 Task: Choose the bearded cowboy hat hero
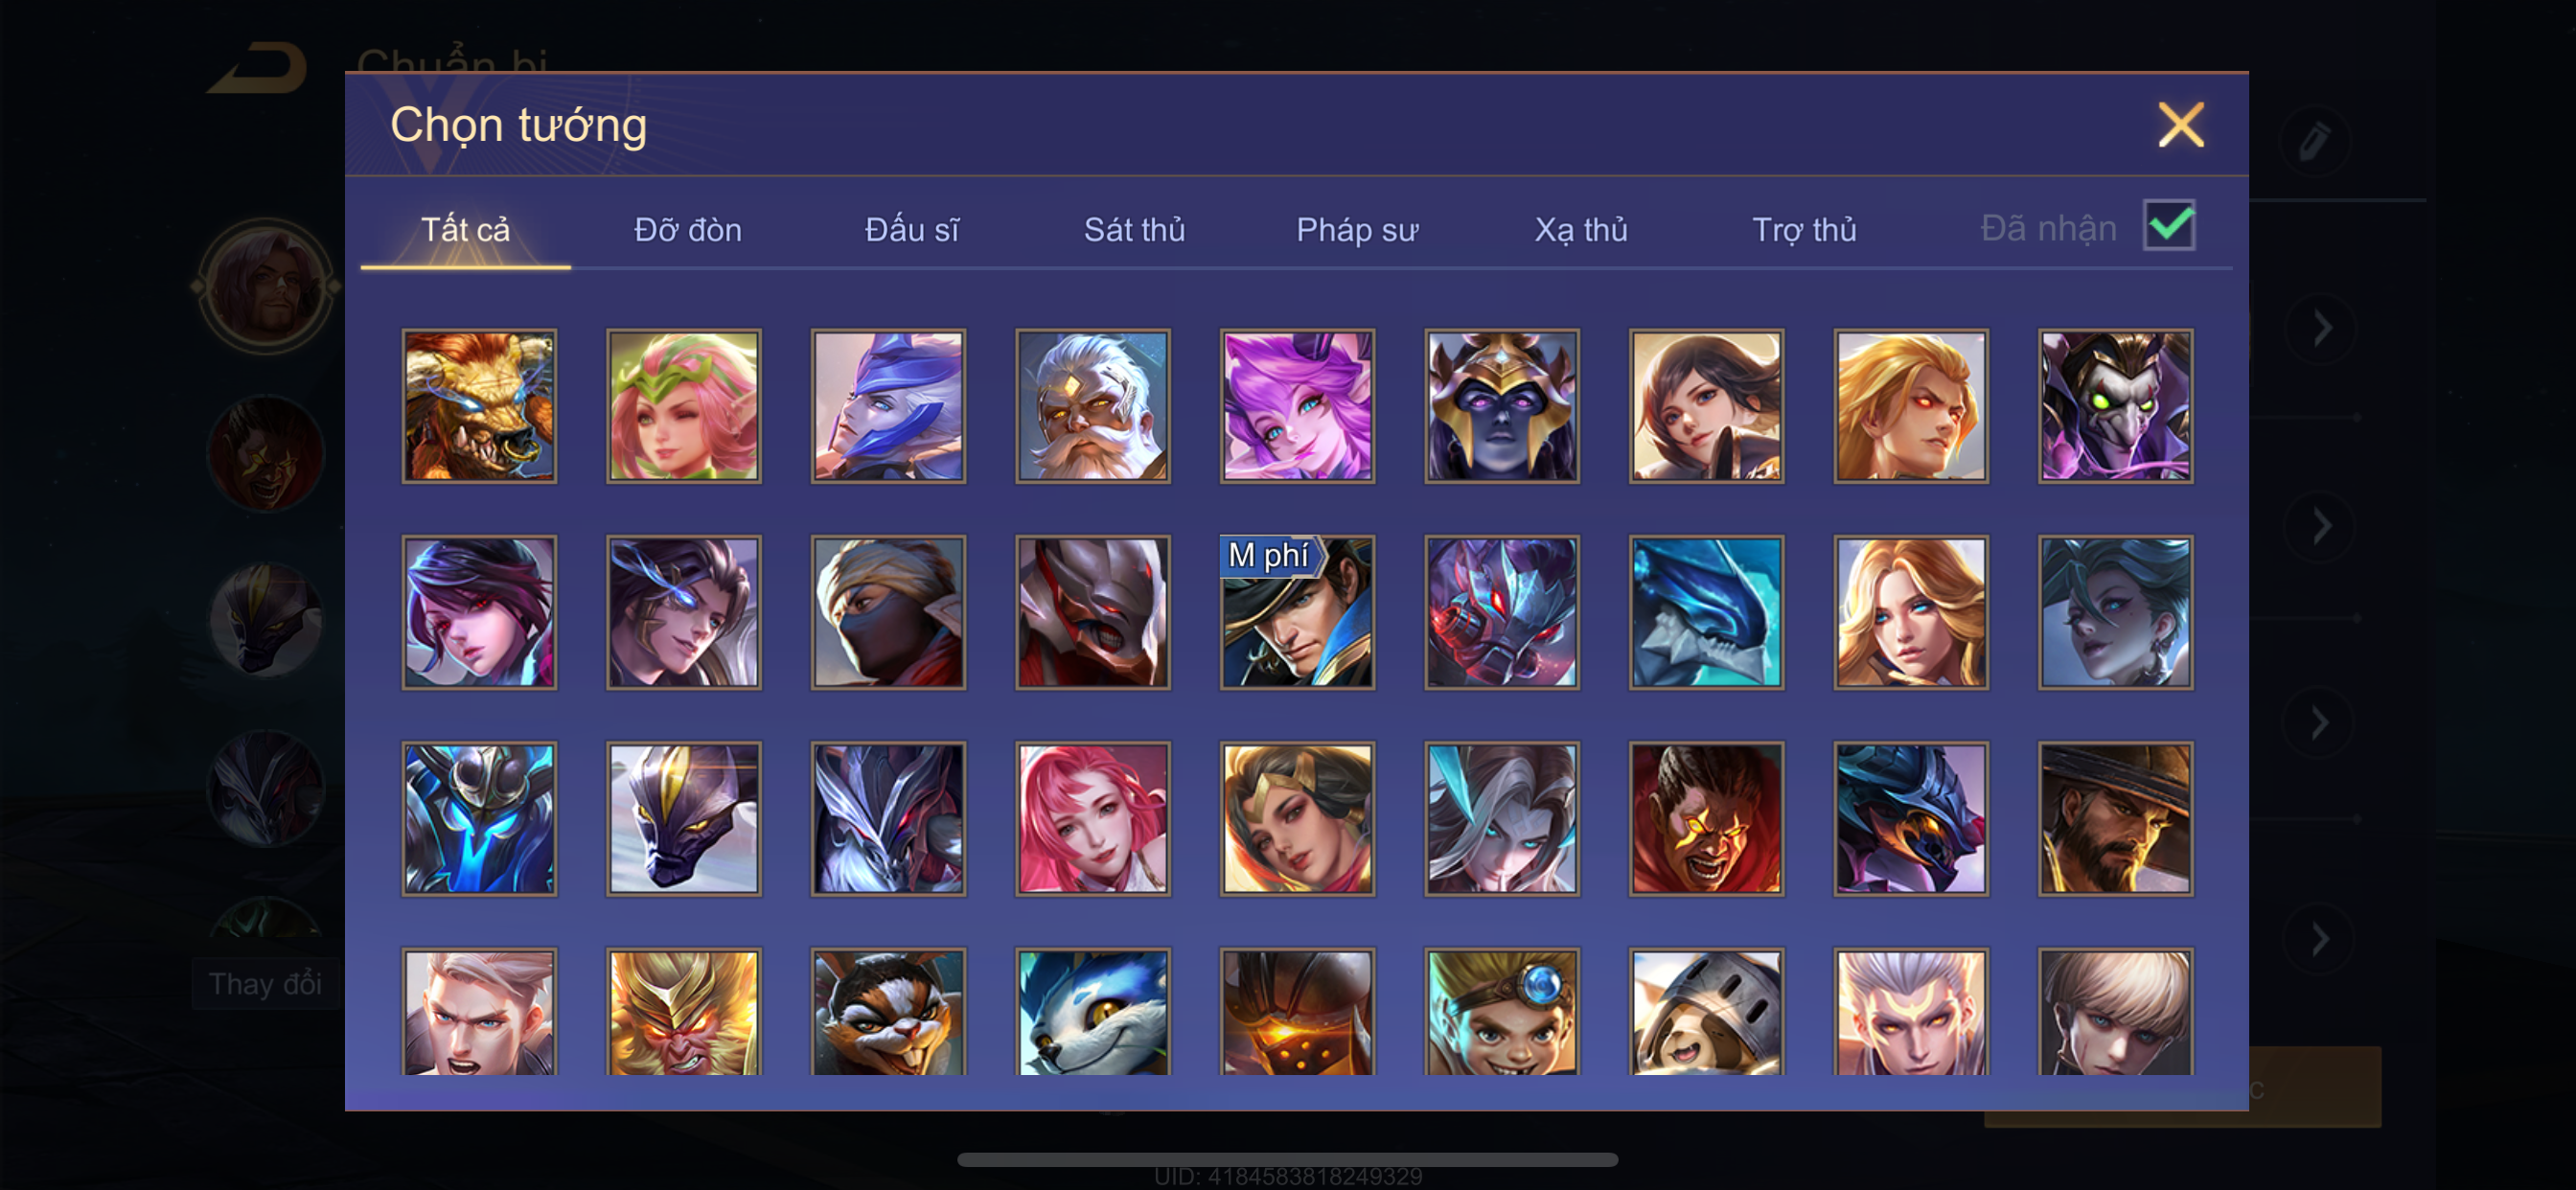pos(2116,818)
